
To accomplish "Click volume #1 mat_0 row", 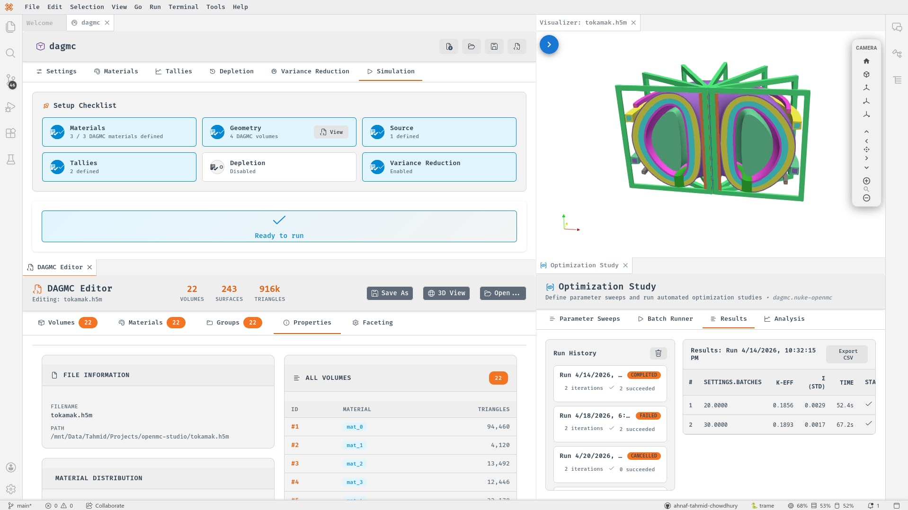I will pyautogui.click(x=400, y=427).
